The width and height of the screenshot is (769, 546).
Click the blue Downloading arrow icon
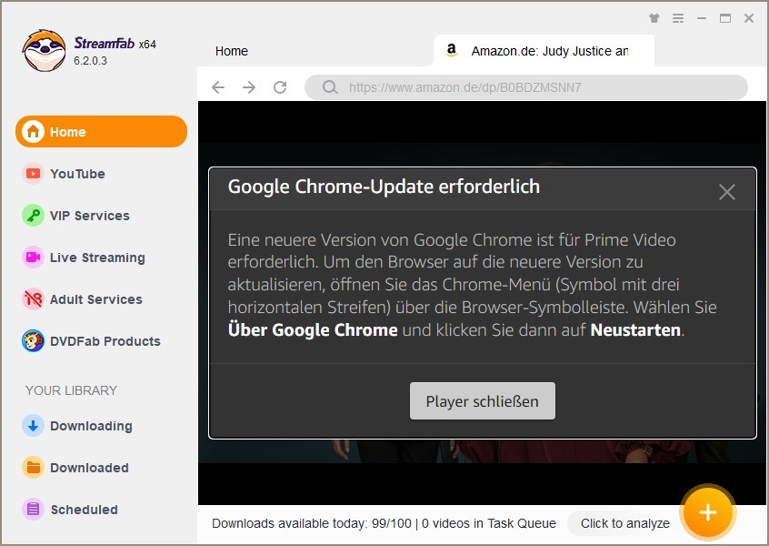33,426
